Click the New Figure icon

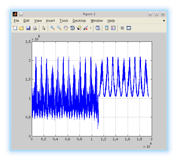(x=15, y=28)
